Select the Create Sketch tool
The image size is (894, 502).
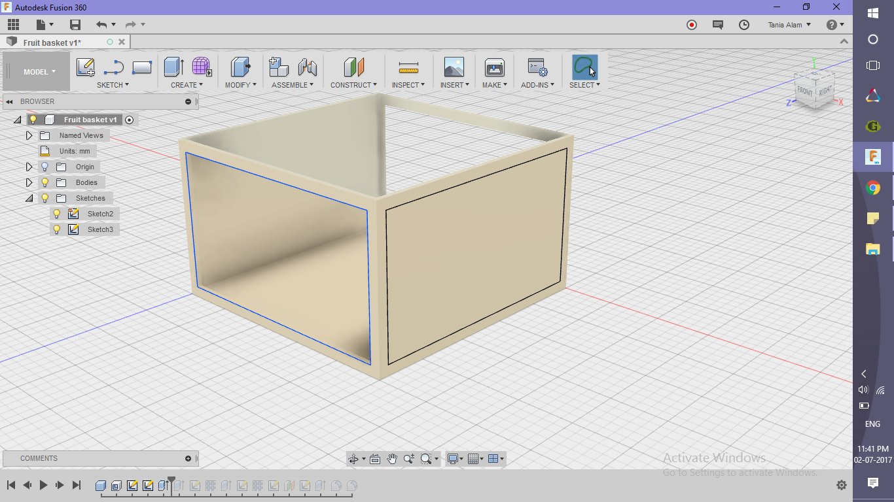85,67
